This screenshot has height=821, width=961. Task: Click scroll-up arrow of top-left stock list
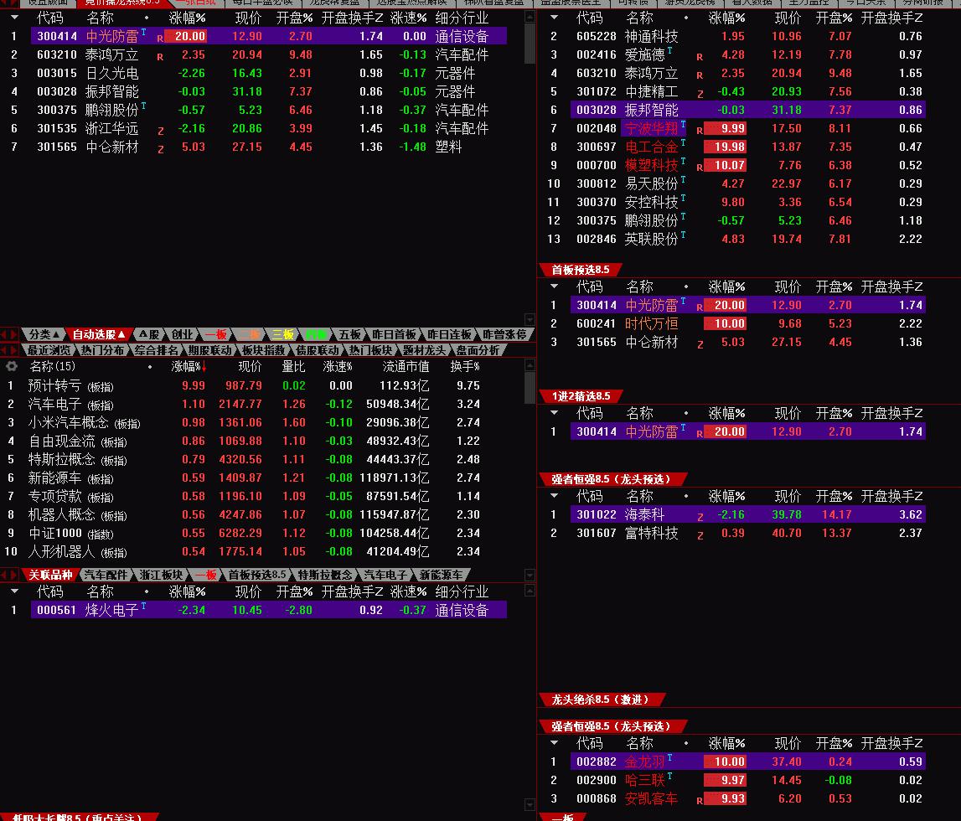[530, 17]
